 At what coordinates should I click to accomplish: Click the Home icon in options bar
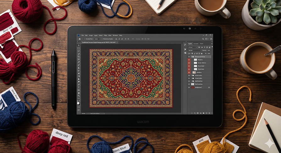pos(80,39)
